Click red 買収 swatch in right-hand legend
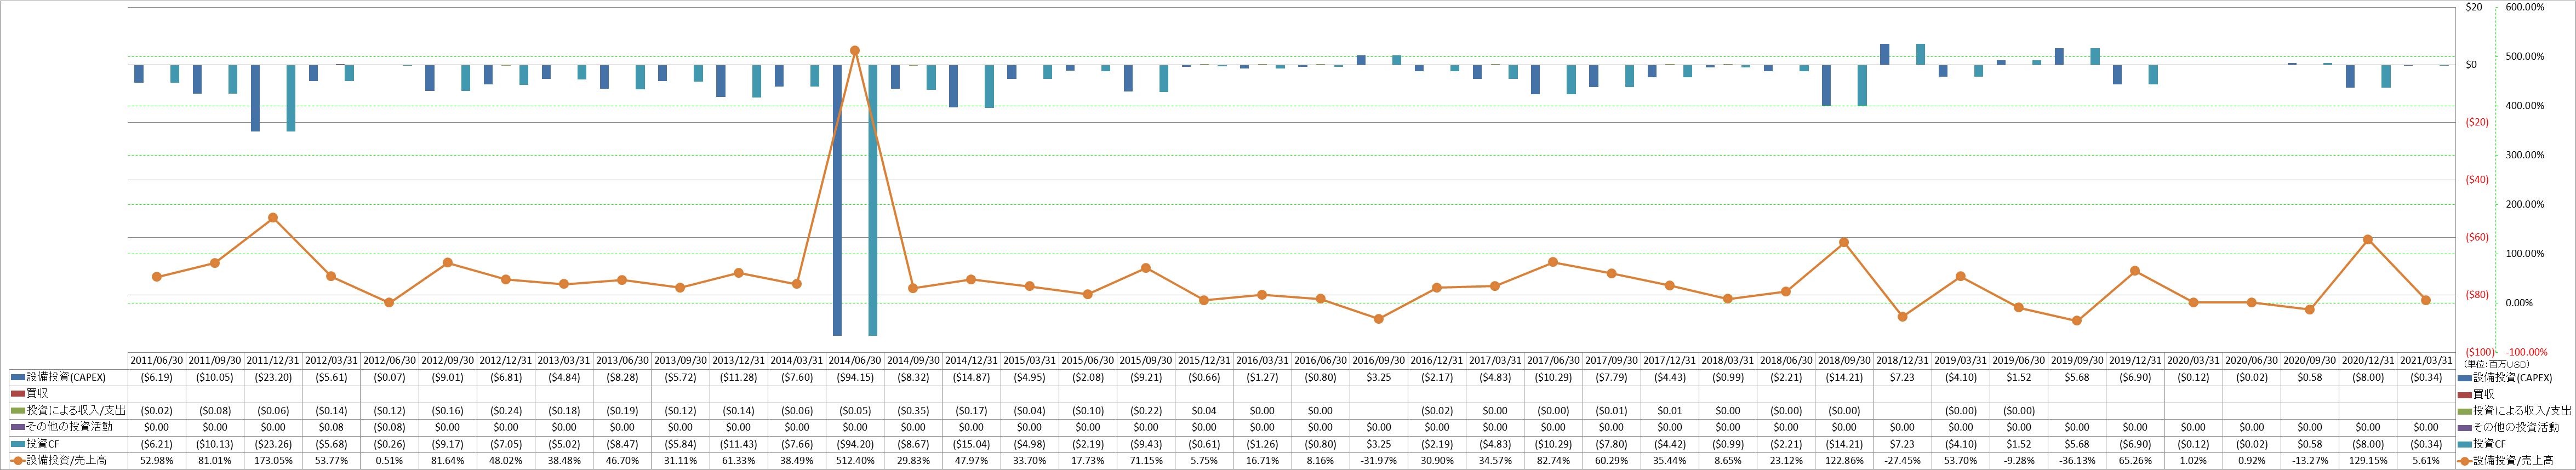The image size is (2576, 470). coord(2464,394)
